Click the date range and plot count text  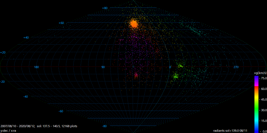point(39,126)
